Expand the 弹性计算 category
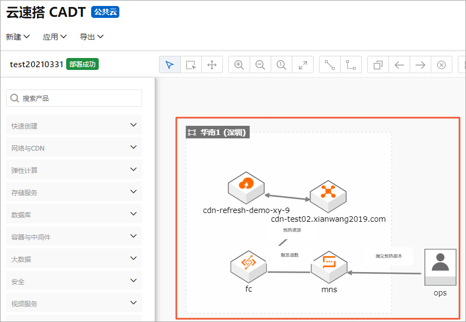The height and width of the screenshot is (322, 466). [74, 170]
